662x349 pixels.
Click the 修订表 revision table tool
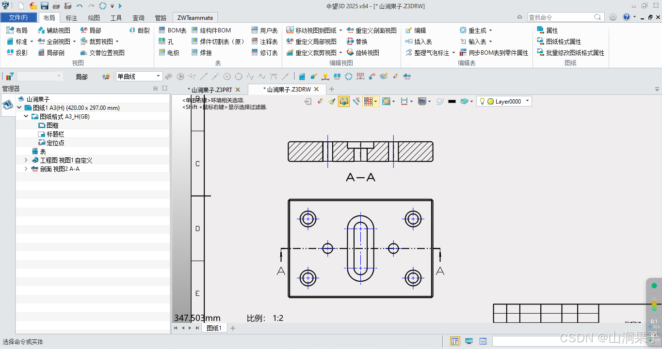pos(265,53)
